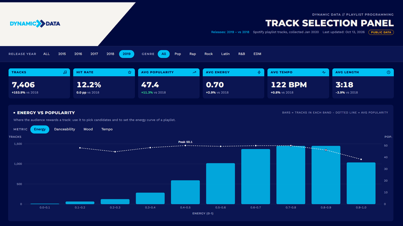Click the 0.8-0.9 energy bar

(x=326, y=175)
